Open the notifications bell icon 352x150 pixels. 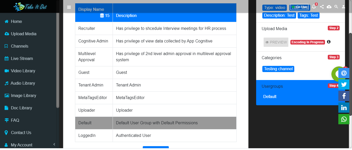pyautogui.click(x=314, y=7)
